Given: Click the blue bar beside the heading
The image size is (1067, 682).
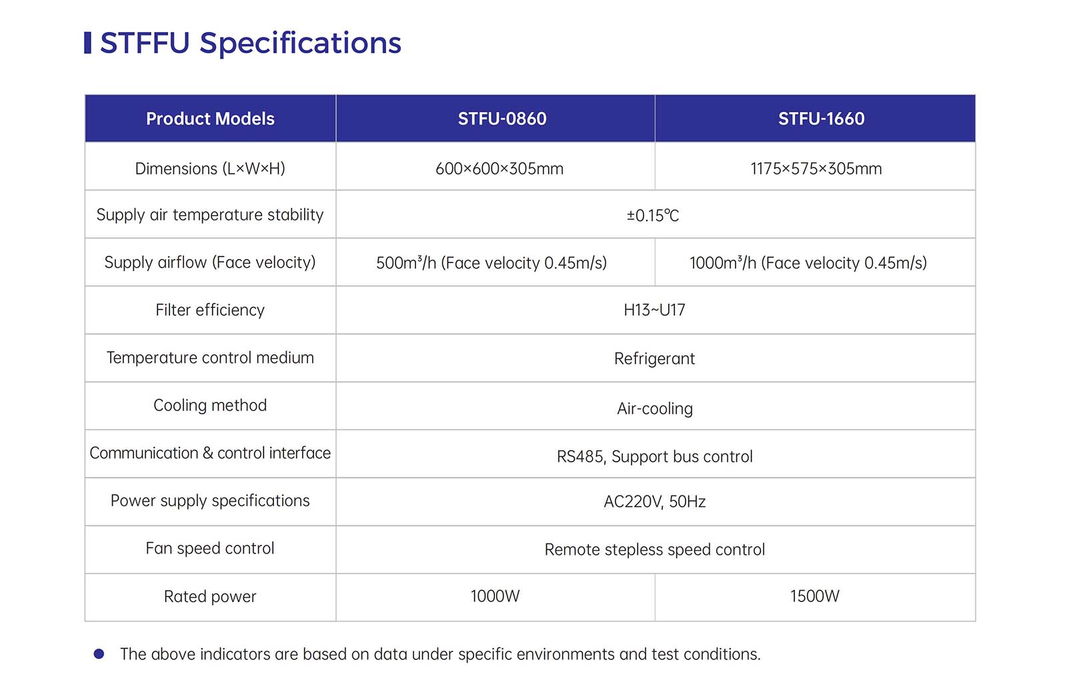Looking at the screenshot, I should (87, 43).
